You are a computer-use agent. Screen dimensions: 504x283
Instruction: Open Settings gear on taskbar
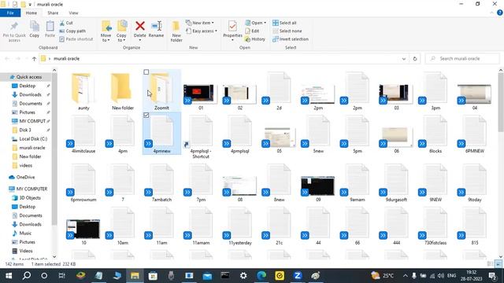(243, 276)
